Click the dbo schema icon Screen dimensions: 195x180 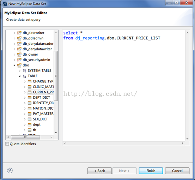[x=19, y=65]
